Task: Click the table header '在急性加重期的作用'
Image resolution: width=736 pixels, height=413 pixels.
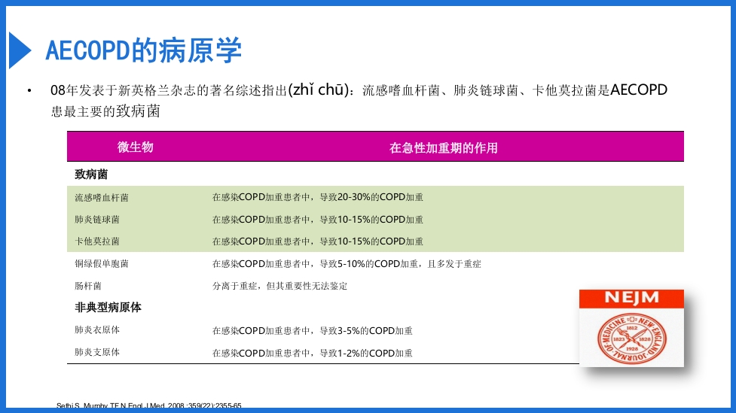Action: pyautogui.click(x=444, y=148)
